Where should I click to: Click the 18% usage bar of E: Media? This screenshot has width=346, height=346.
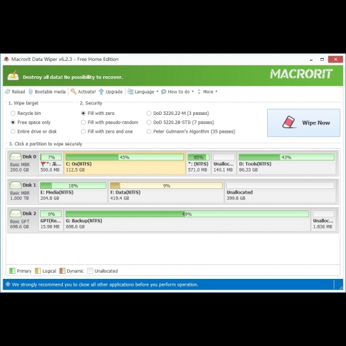click(x=73, y=185)
